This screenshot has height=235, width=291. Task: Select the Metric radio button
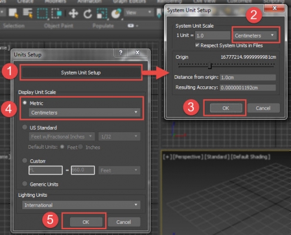click(25, 103)
